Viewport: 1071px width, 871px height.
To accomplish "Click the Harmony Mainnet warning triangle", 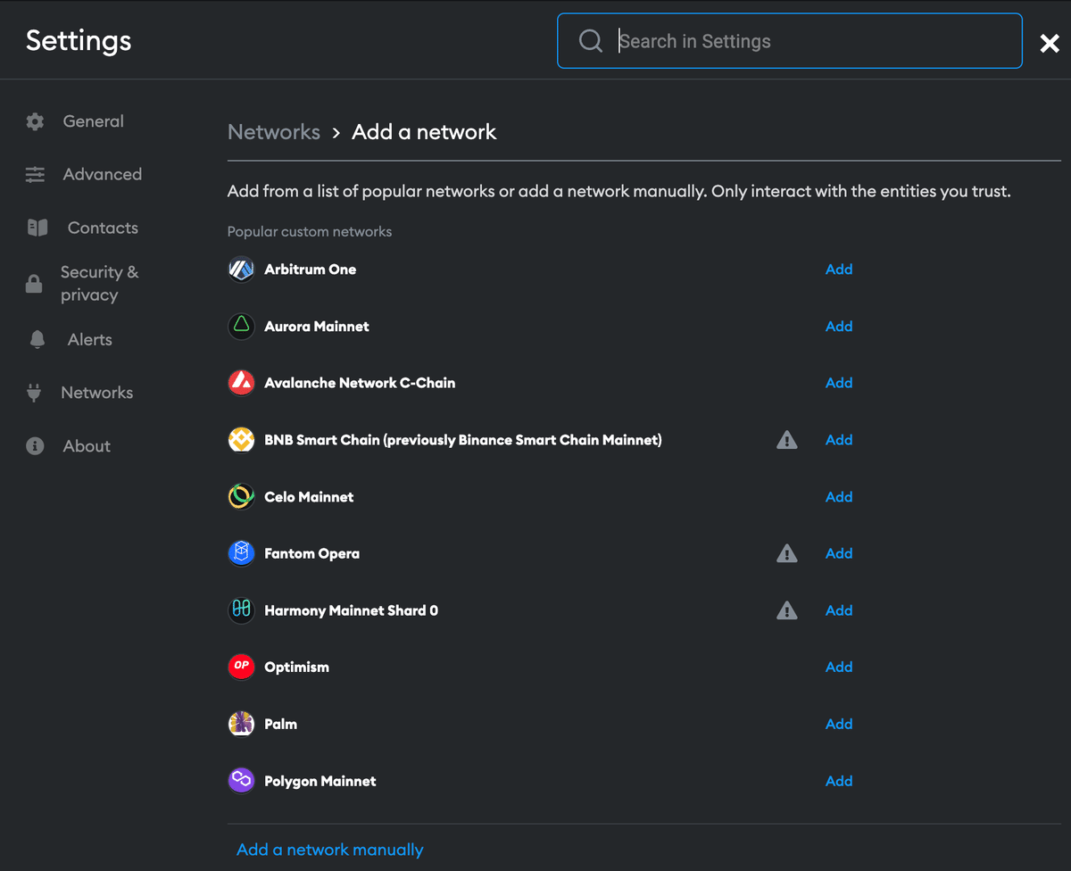I will (x=786, y=610).
